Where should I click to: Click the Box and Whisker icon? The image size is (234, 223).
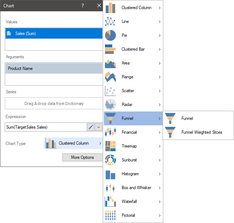click(110, 188)
